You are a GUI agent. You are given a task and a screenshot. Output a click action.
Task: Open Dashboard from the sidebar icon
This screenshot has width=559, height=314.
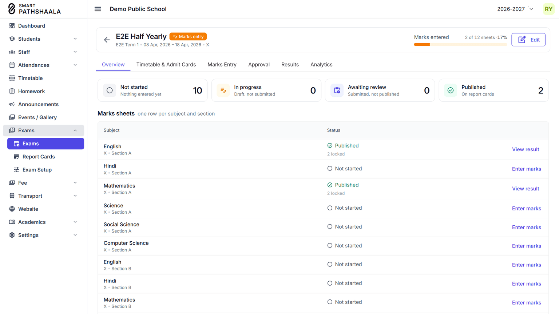[12, 26]
